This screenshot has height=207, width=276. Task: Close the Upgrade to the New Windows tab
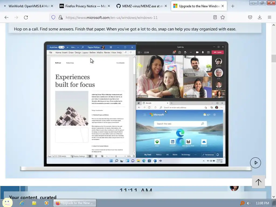pos(223,6)
